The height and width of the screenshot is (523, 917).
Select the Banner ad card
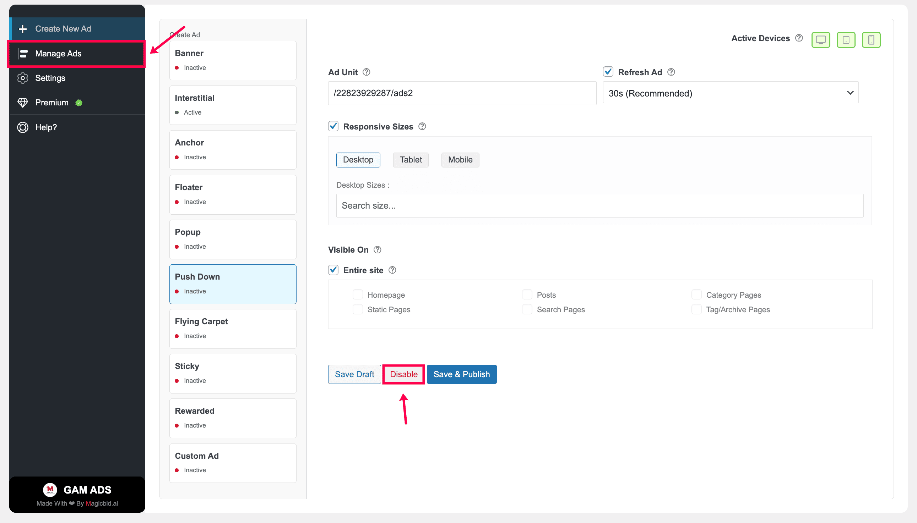coord(233,60)
